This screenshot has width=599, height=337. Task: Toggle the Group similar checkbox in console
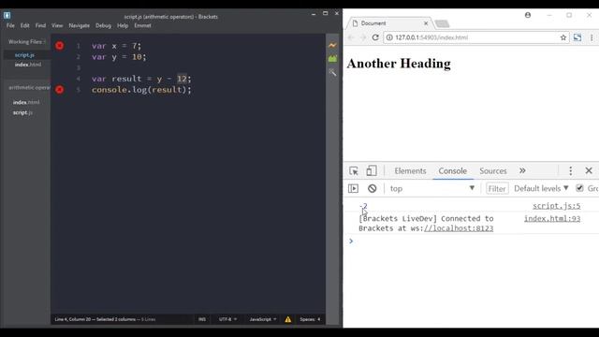coord(579,188)
